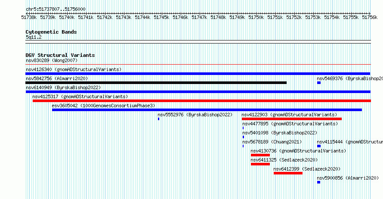
Task: Open nsv4477895 gnomADStructuralVariants label
Action: point(290,124)
